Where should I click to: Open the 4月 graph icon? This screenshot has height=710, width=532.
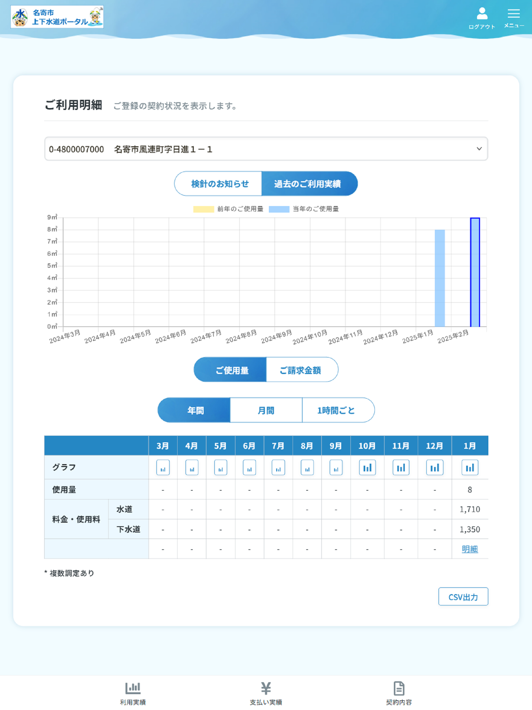(x=191, y=467)
